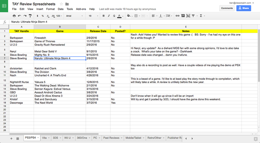Toggle strikethrough formatting

(114, 16)
